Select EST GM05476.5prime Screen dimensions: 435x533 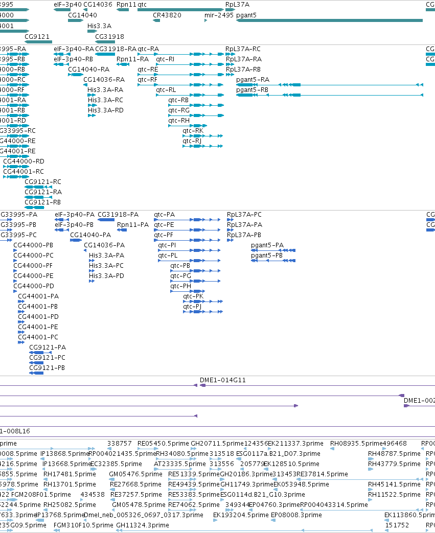[x=135, y=474]
